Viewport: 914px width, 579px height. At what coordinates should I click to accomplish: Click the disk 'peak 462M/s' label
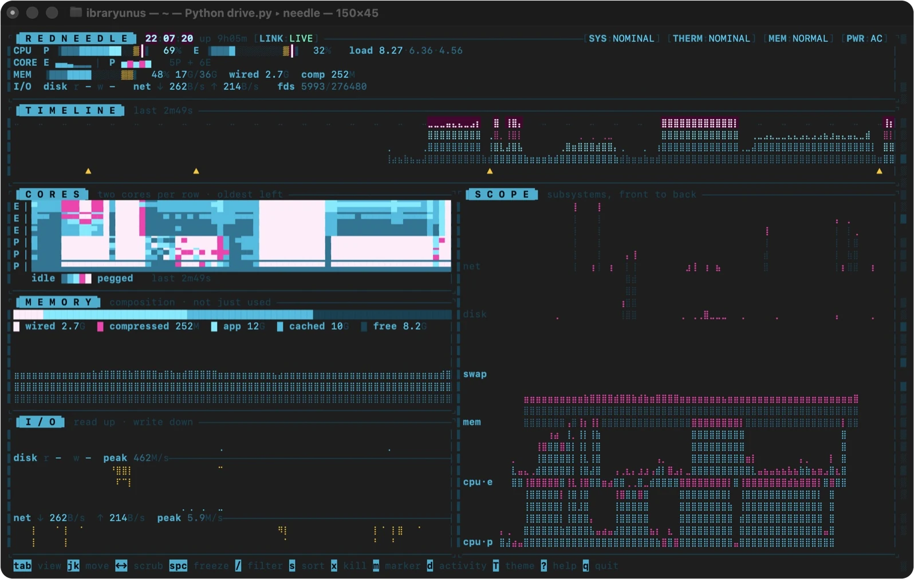pos(136,458)
